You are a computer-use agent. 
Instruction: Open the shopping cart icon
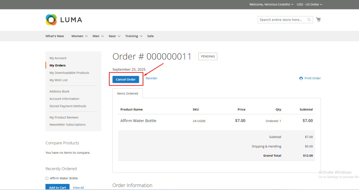pos(318,19)
